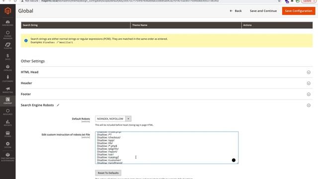Click the Other Settings heading

[x=33, y=61]
